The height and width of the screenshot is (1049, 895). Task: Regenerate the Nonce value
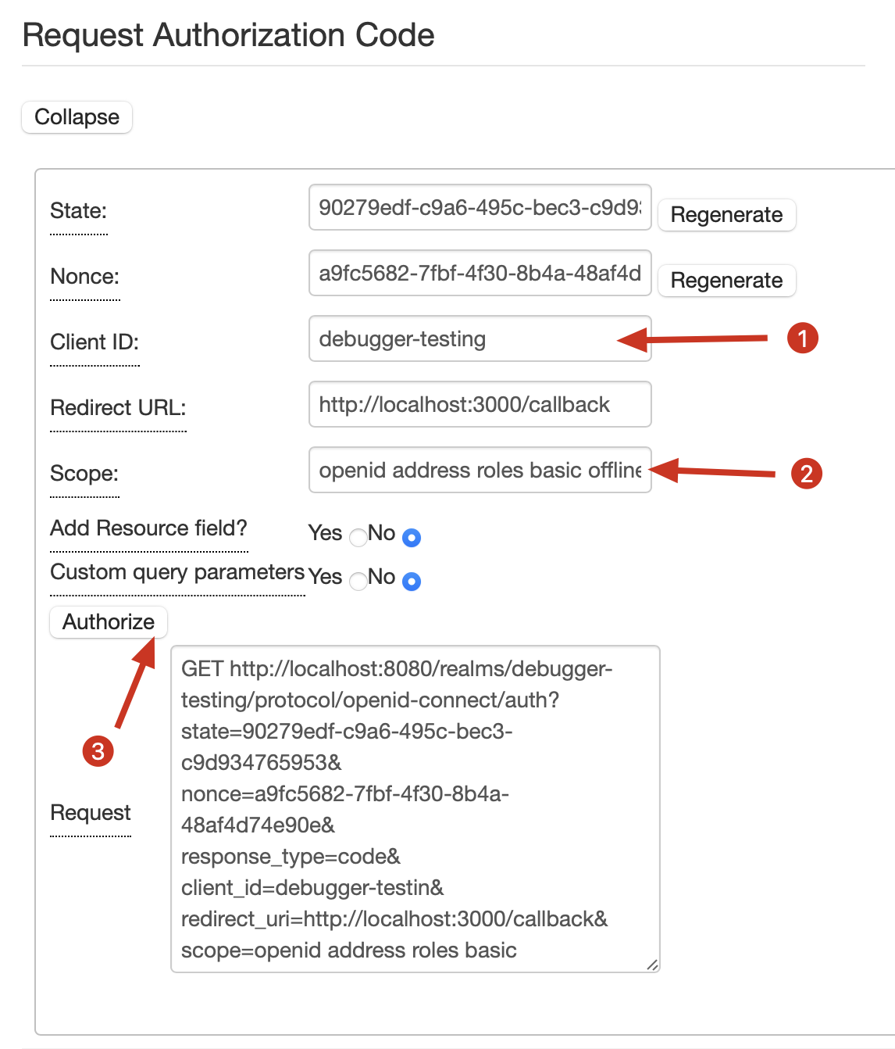[726, 281]
